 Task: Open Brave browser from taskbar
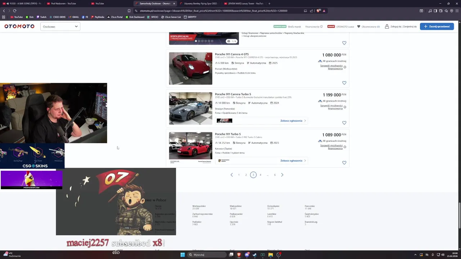coord(239,255)
